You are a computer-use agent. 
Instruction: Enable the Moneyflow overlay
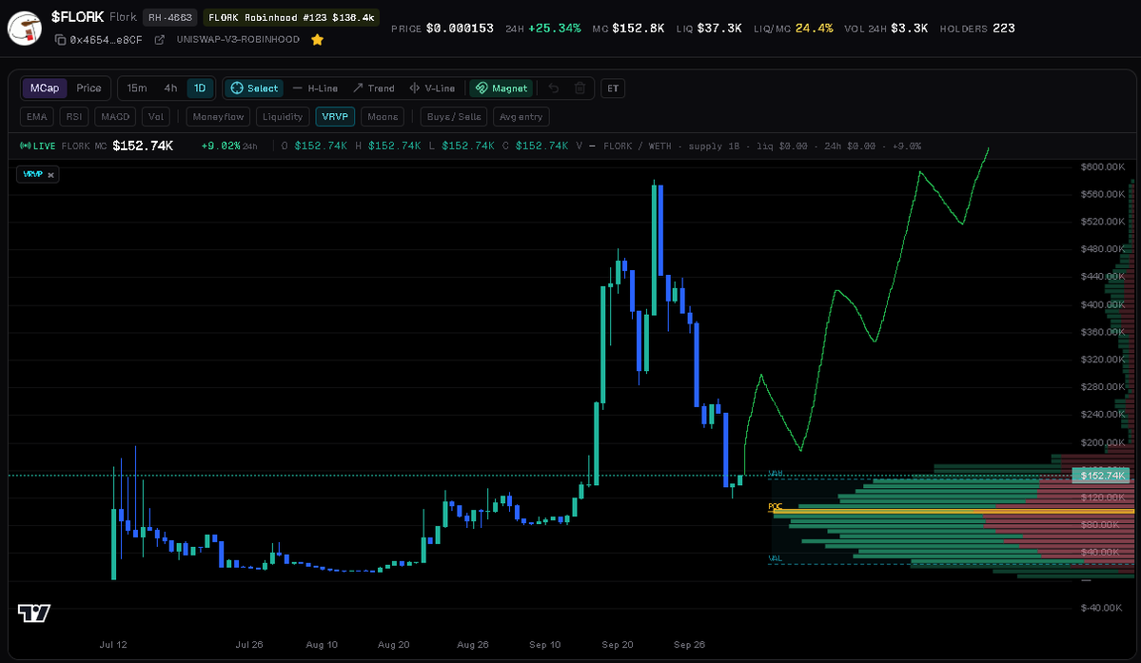point(218,116)
